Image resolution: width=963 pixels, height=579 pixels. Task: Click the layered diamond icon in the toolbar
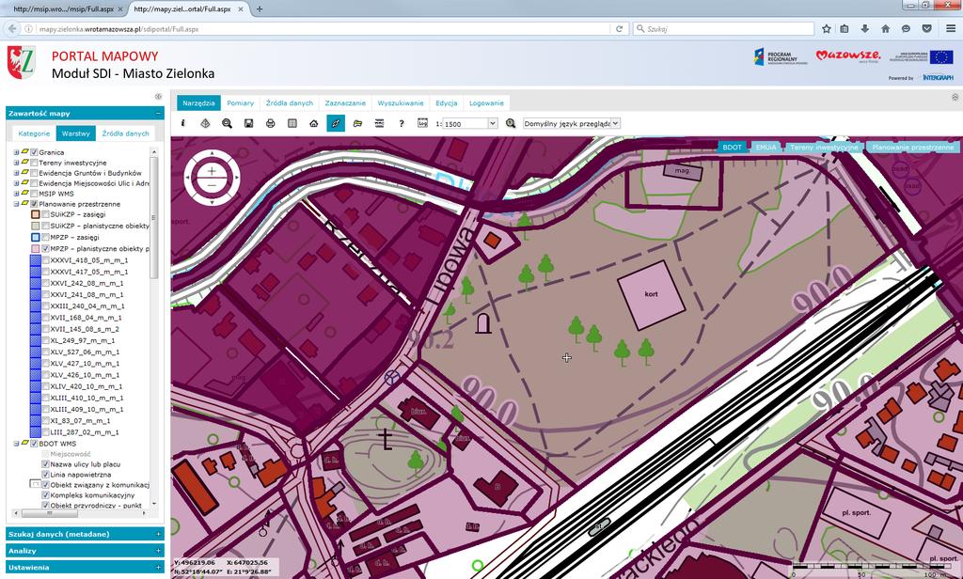205,123
